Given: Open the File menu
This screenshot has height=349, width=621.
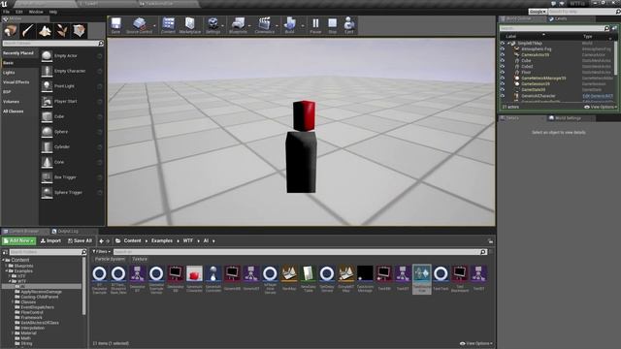Looking at the screenshot, I should click(7, 12).
